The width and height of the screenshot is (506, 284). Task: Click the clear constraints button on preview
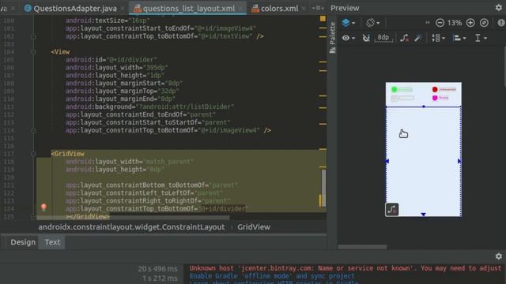(x=392, y=210)
